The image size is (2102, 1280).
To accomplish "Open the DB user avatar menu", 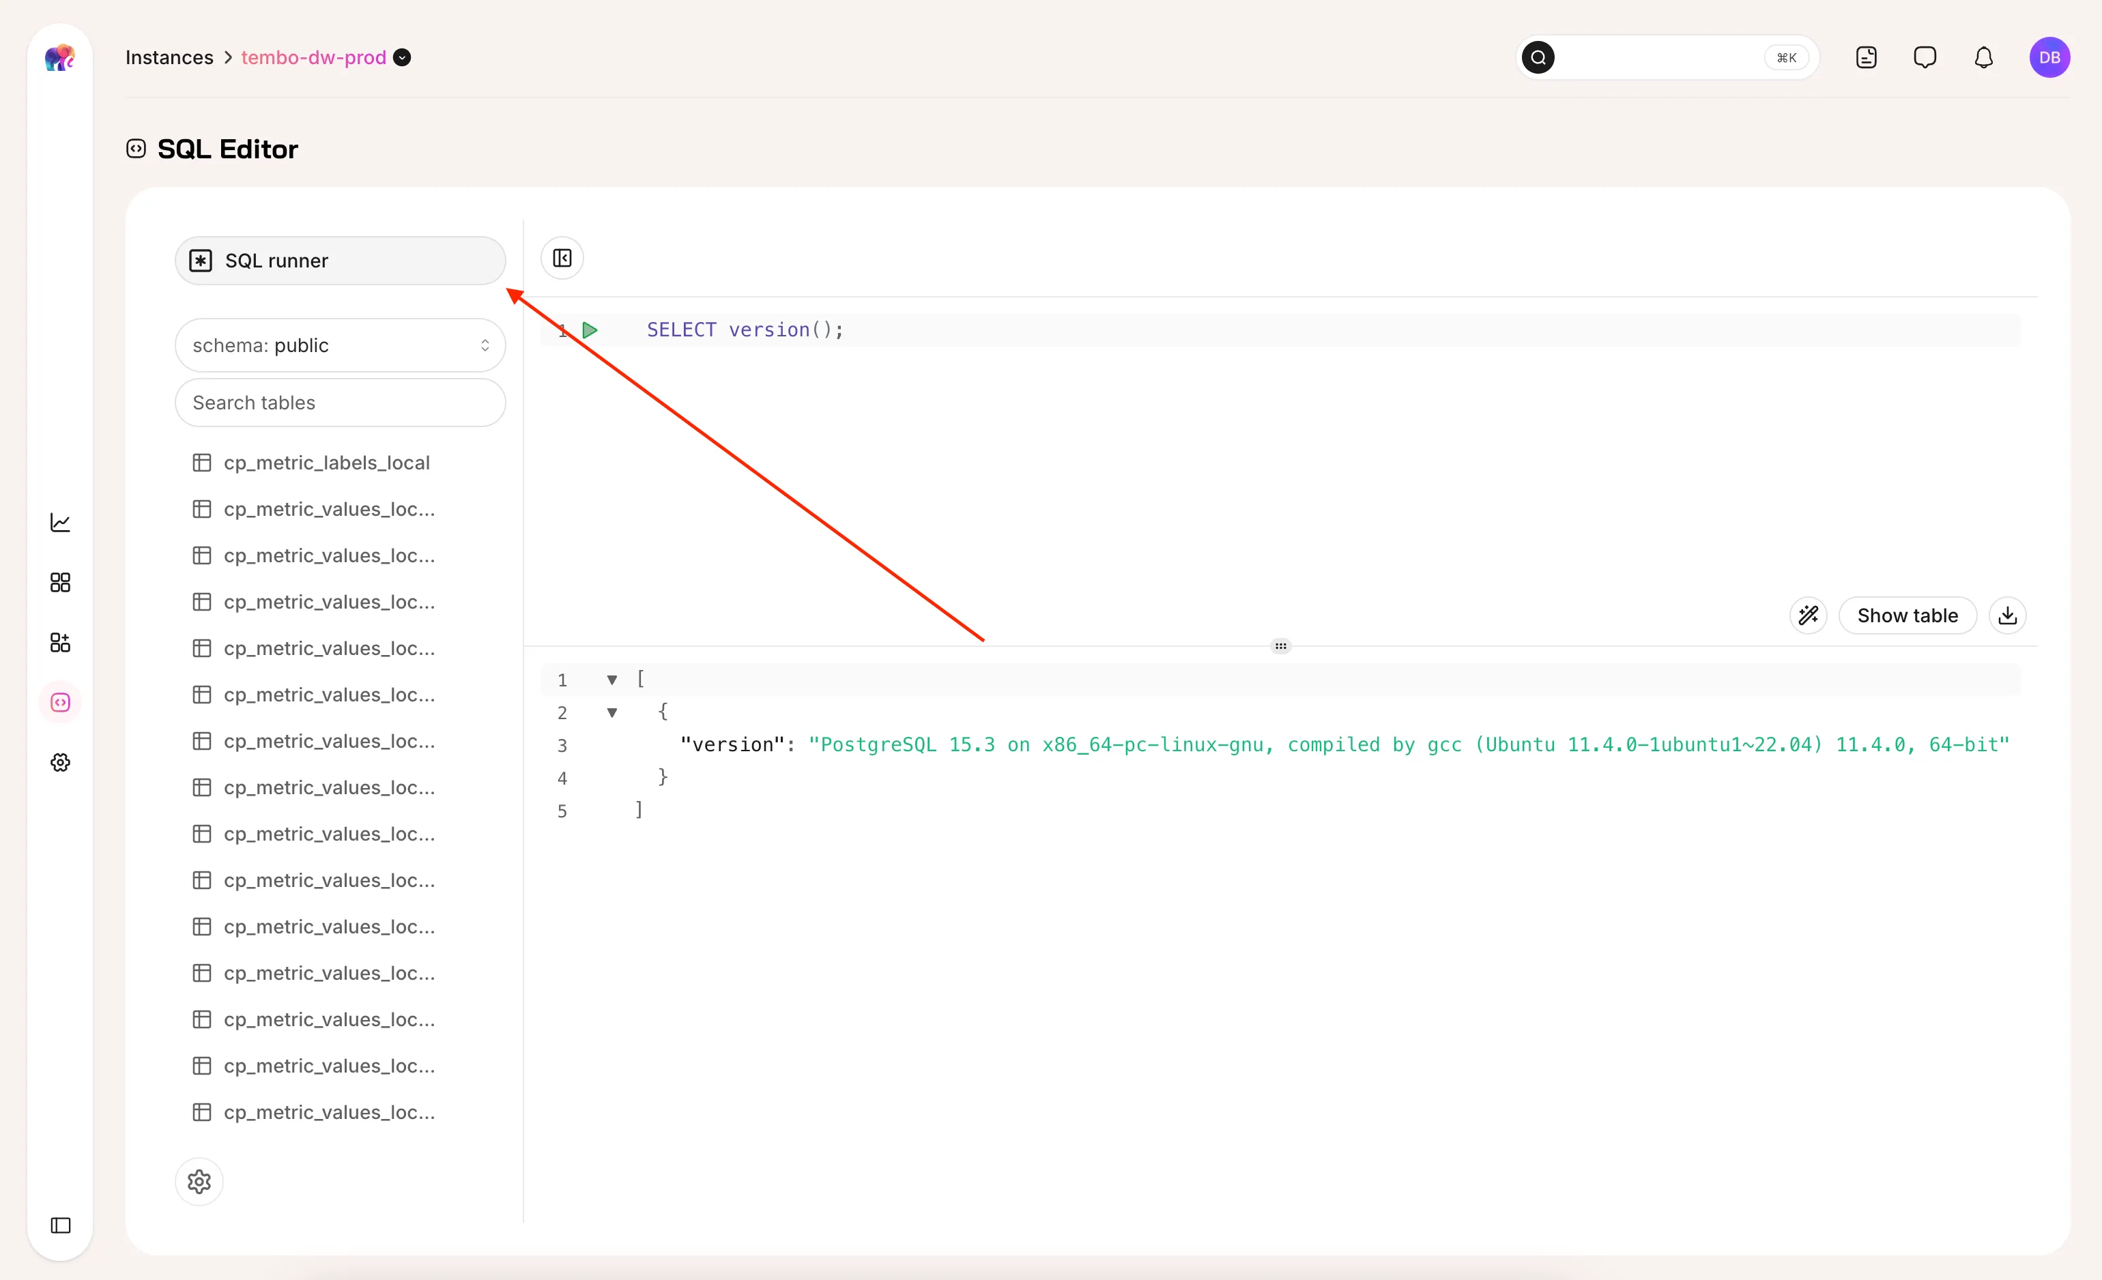I will [2049, 57].
